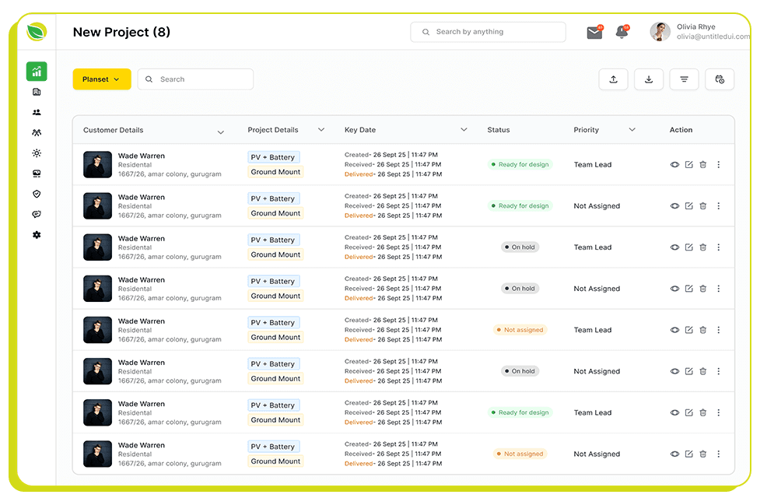Open the filter lines icon

tap(684, 79)
